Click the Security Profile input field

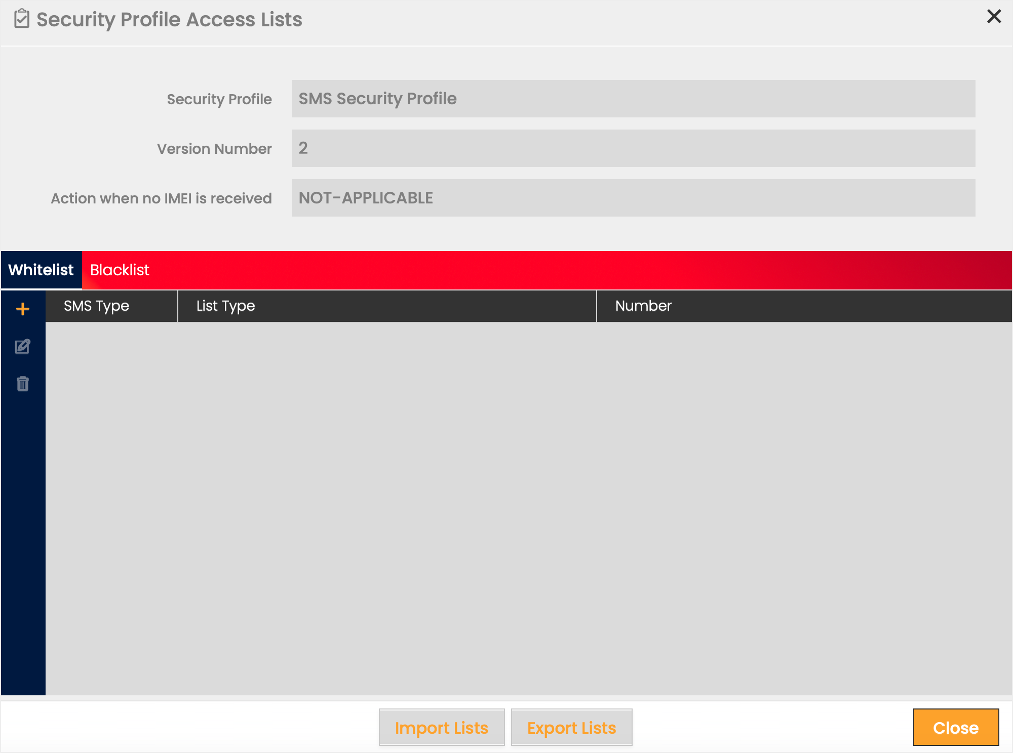coord(633,99)
